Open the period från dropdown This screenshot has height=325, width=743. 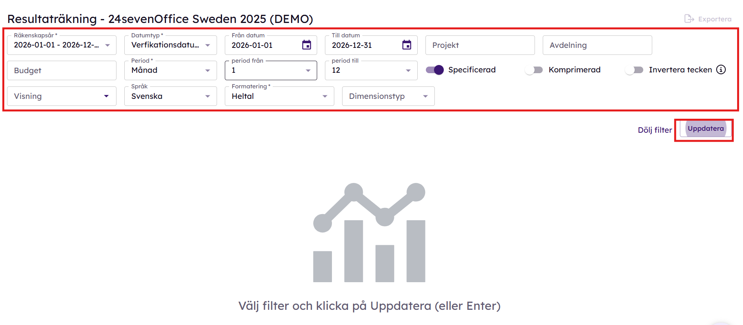271,70
